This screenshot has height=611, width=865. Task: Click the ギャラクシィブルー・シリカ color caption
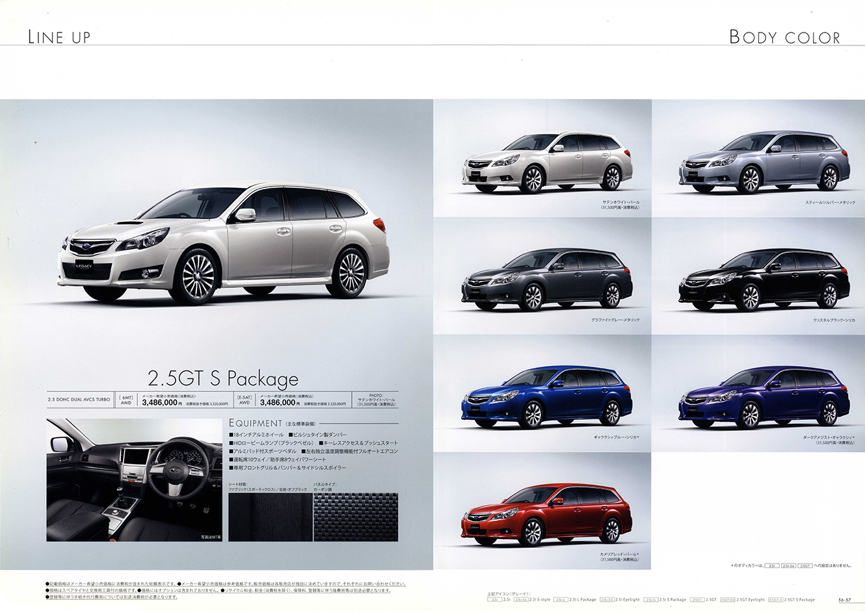coord(617,437)
